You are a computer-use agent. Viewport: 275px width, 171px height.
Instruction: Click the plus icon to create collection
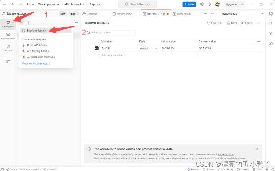[x=21, y=22]
